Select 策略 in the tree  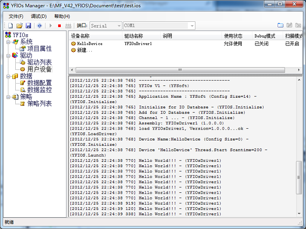26,96
